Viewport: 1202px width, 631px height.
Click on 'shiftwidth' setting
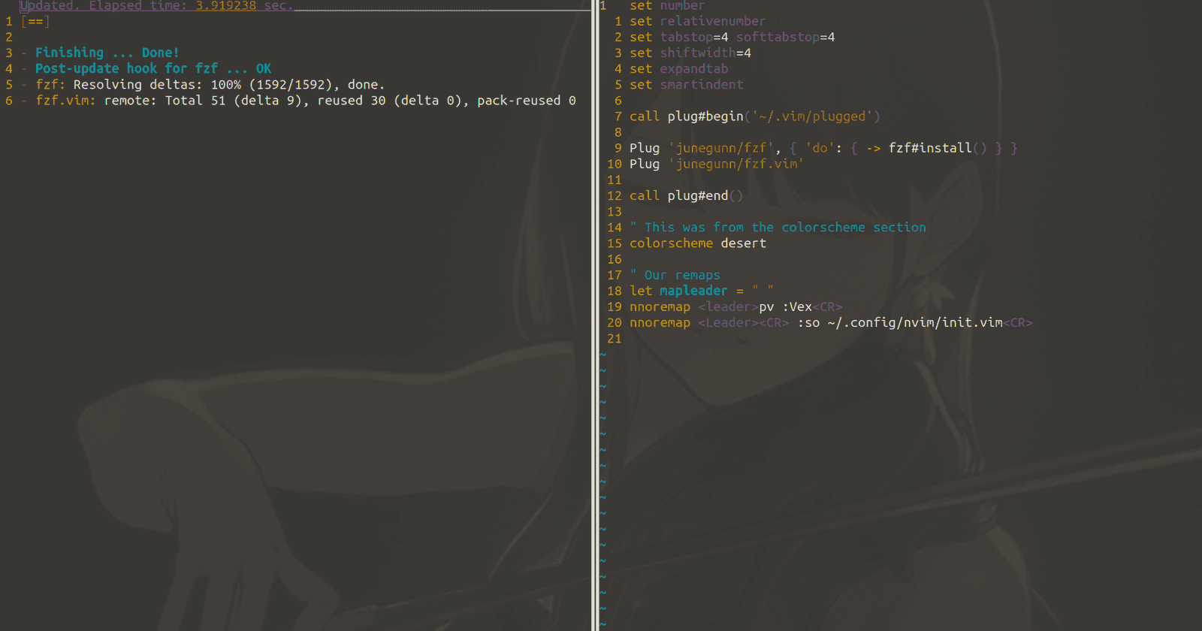coord(697,53)
